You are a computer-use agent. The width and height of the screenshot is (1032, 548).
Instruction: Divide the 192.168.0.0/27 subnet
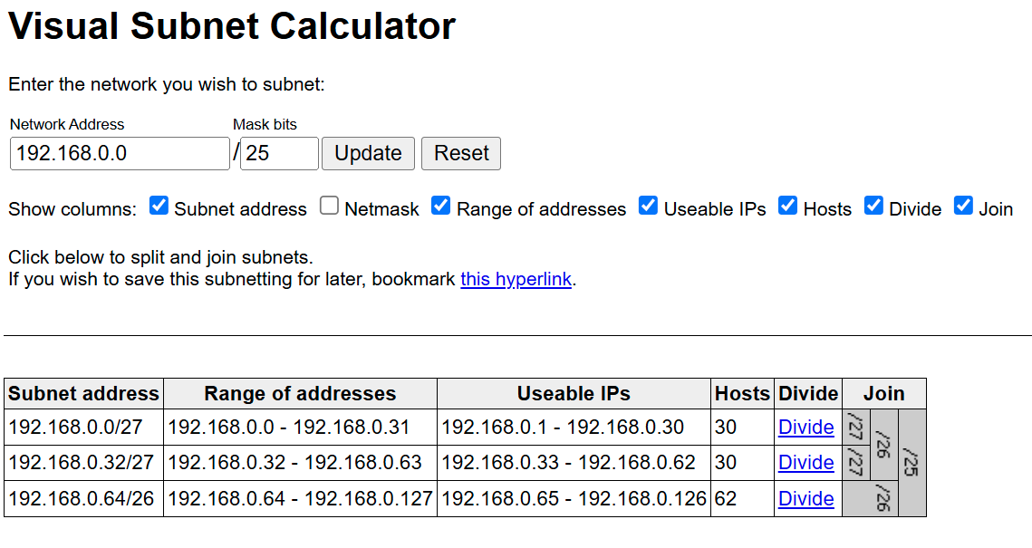point(805,427)
